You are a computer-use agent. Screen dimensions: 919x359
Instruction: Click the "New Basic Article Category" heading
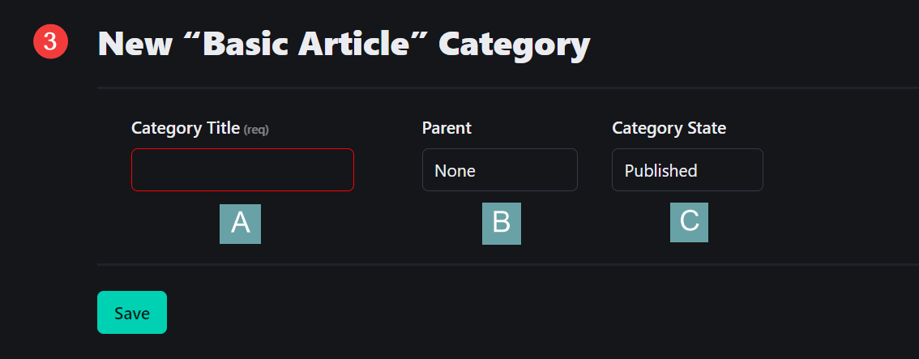[x=344, y=45]
